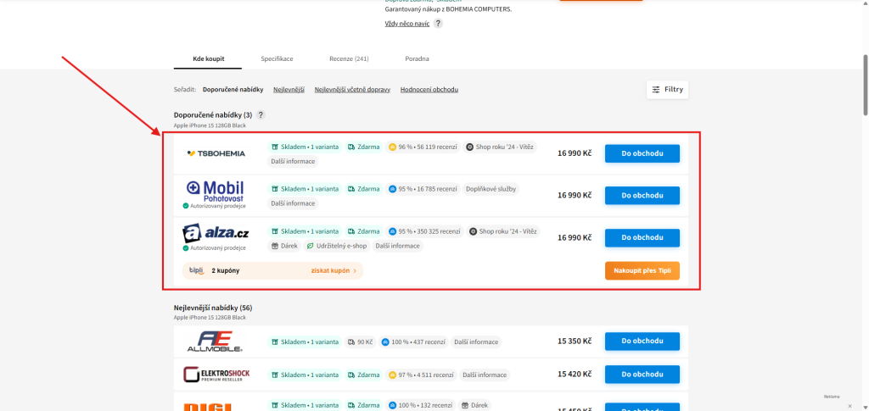Click Doplňkové služby tag
869x411 pixels.
491,189
